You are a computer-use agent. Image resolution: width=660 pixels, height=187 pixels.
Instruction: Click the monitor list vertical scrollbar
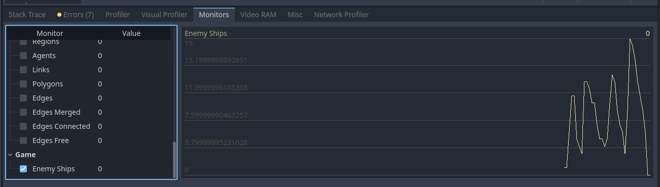[x=175, y=159]
